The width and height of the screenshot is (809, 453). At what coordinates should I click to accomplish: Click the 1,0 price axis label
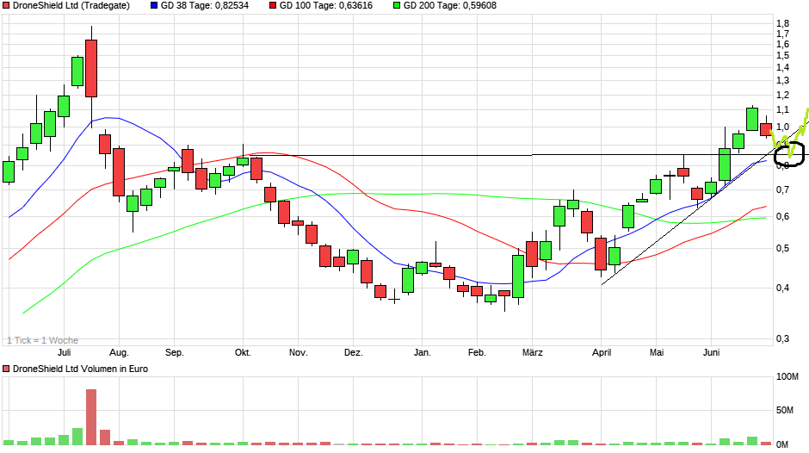(x=782, y=127)
